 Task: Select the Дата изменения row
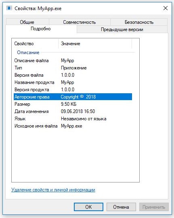point(73,111)
